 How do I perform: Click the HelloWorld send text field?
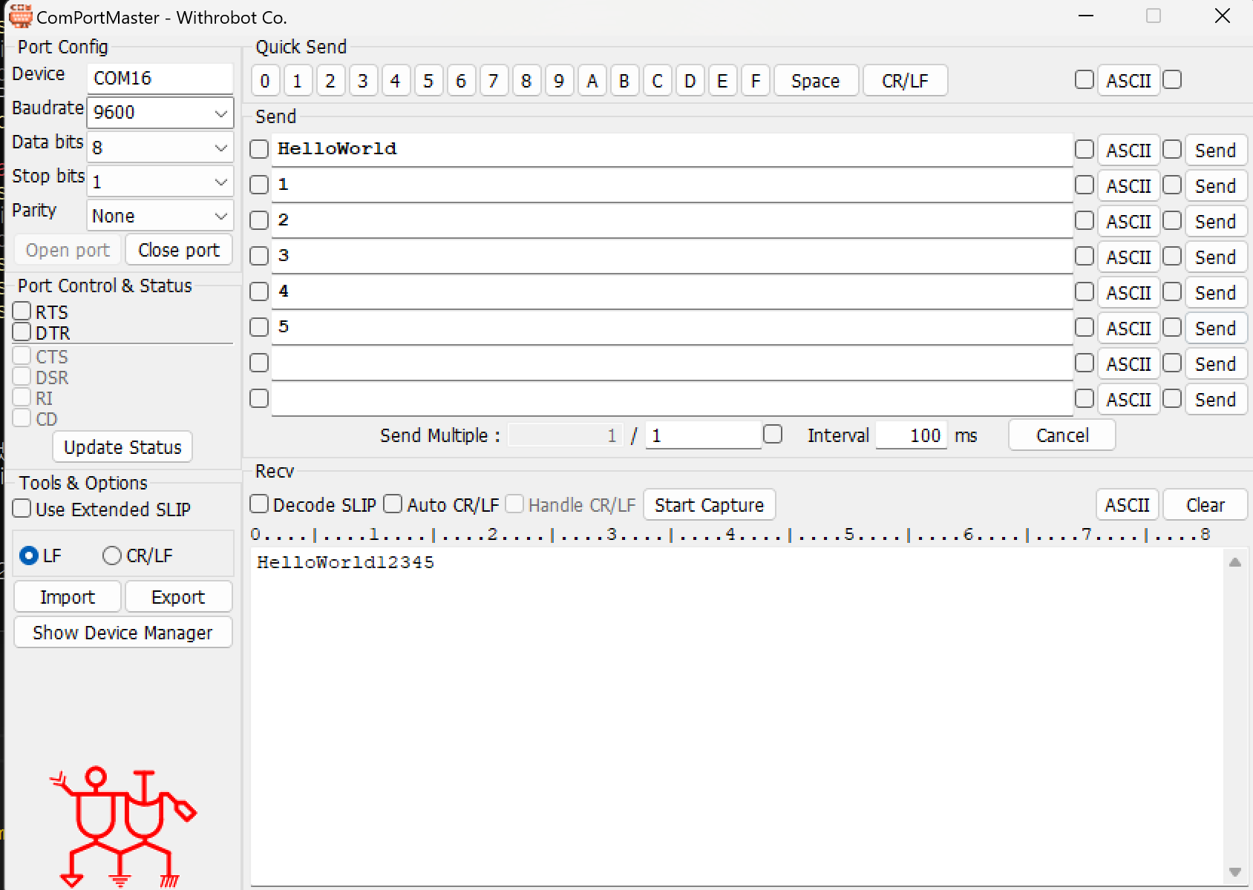[672, 150]
